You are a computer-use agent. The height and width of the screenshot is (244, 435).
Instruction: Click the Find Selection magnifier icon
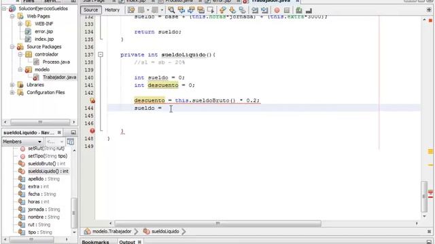pos(171,10)
